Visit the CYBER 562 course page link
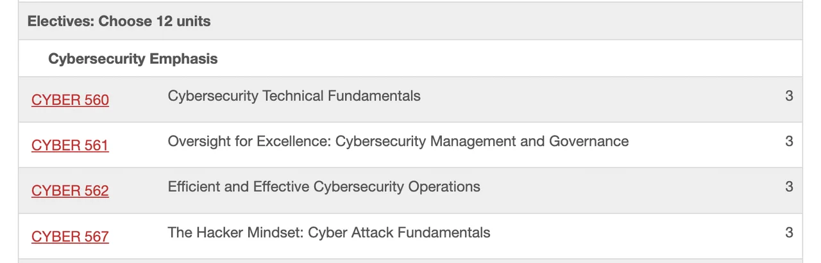The image size is (821, 263). tap(70, 191)
